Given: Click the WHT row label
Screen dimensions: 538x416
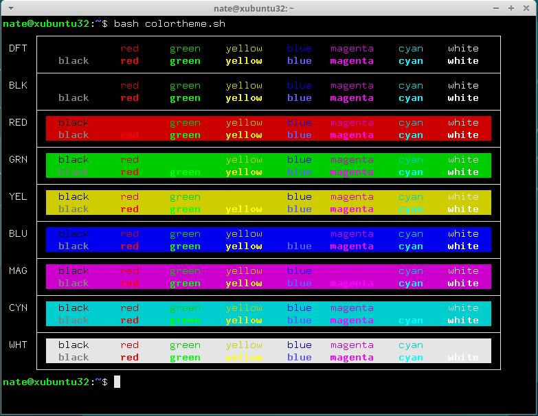Looking at the screenshot, I should 18,345.
